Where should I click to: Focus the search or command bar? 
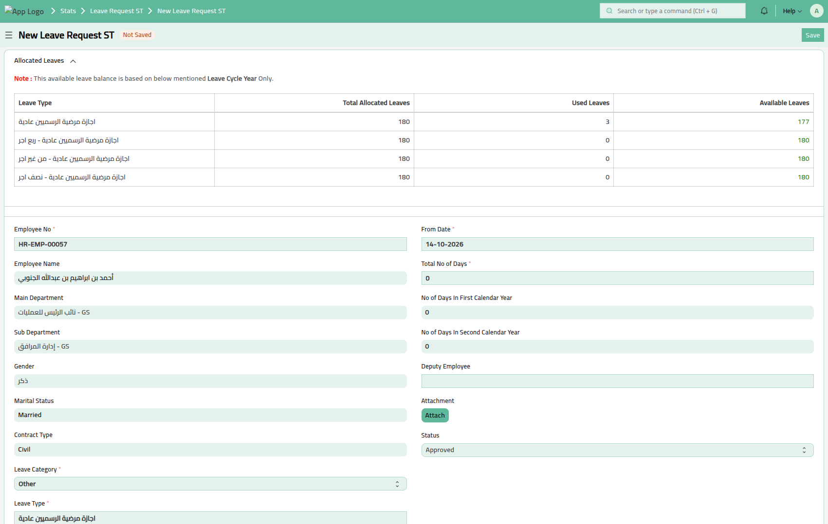[677, 11]
